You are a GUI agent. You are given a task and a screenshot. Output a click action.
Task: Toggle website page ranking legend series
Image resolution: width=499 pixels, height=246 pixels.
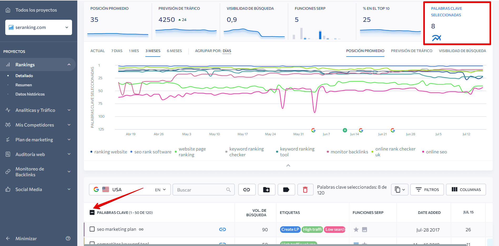click(x=190, y=152)
